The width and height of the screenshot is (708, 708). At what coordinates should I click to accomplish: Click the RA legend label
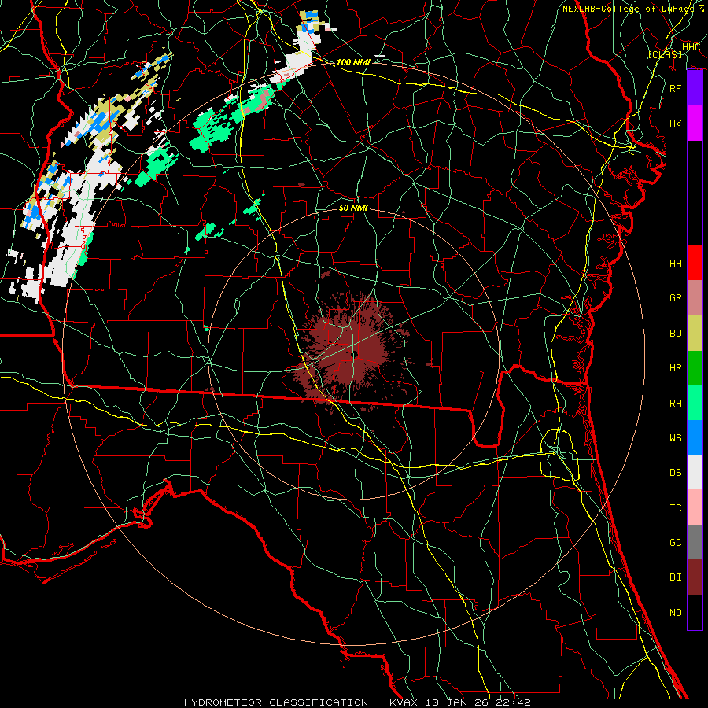676,404
